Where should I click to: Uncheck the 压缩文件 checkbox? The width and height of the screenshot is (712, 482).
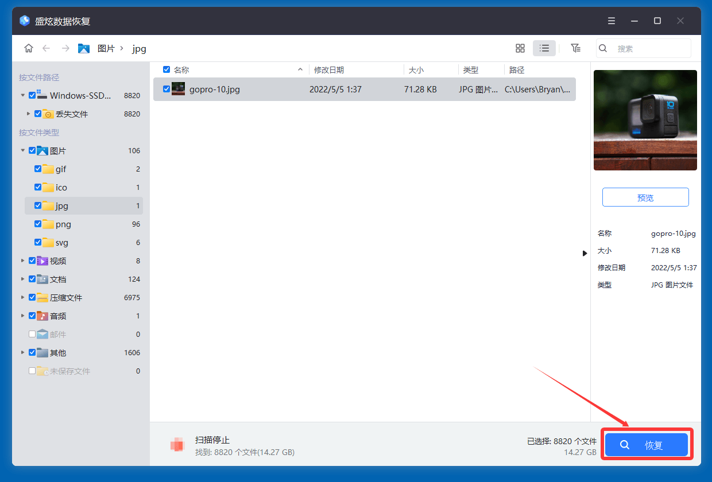(32, 297)
